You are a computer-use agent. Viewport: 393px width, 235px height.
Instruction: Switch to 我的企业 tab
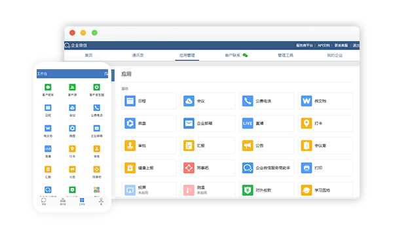tap(335, 55)
